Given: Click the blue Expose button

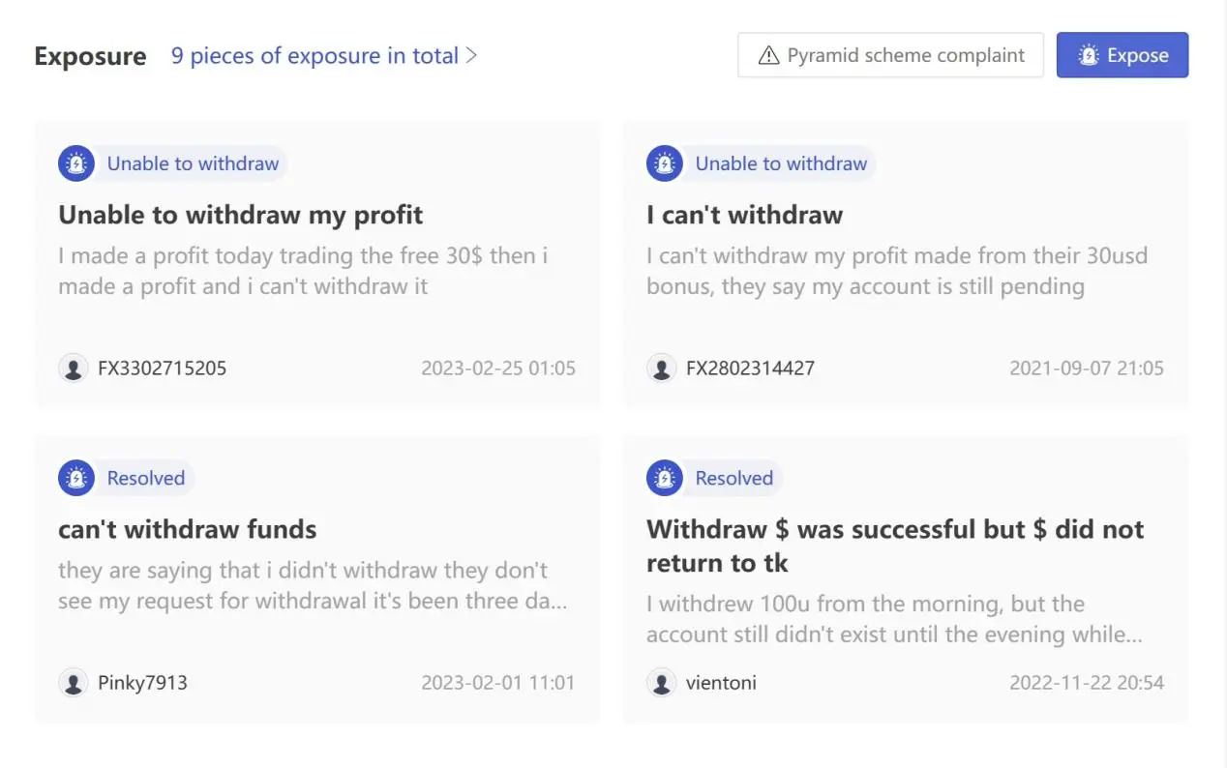Looking at the screenshot, I should (1122, 55).
